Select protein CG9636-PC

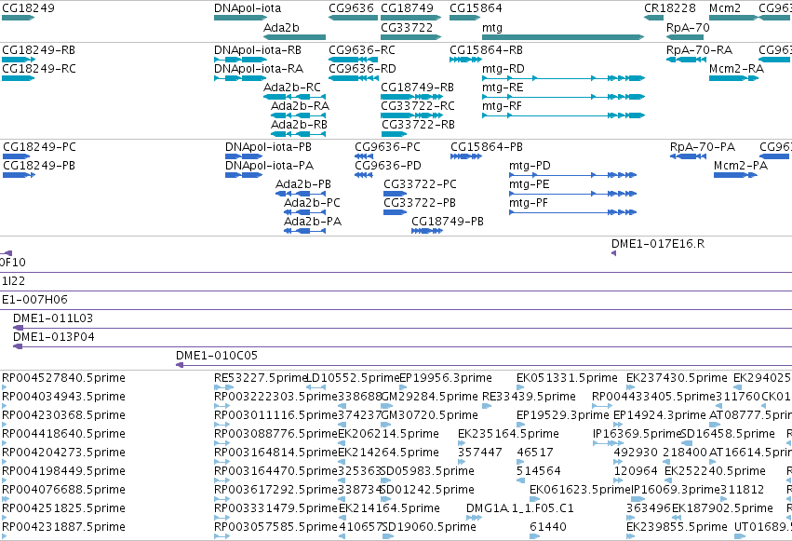pyautogui.click(x=387, y=147)
